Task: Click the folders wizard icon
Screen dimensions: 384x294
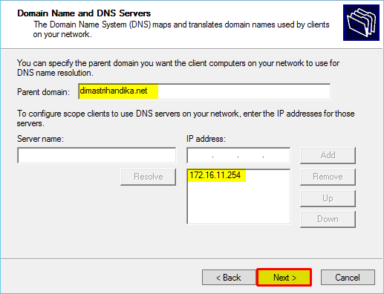Action: (361, 22)
